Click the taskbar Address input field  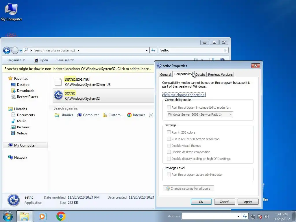209,216
